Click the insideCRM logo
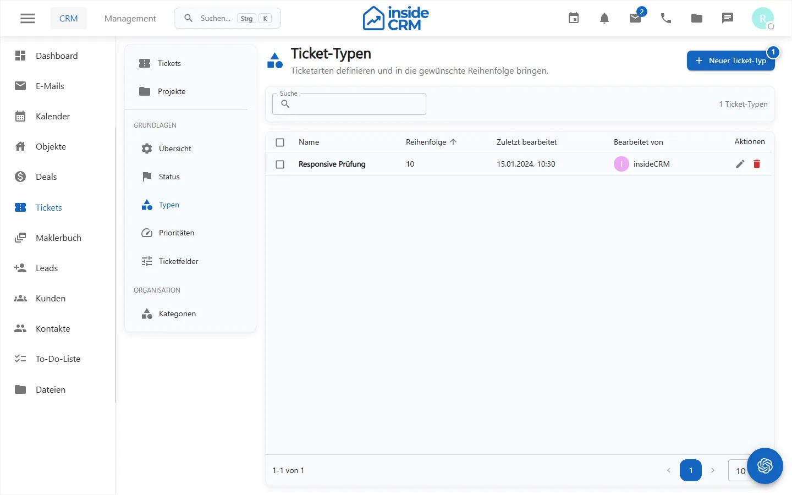Image resolution: width=792 pixels, height=495 pixels. click(x=395, y=18)
